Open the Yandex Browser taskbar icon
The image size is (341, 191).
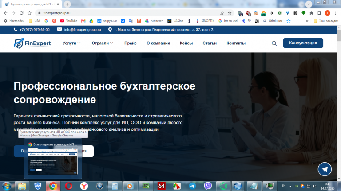[84, 186]
